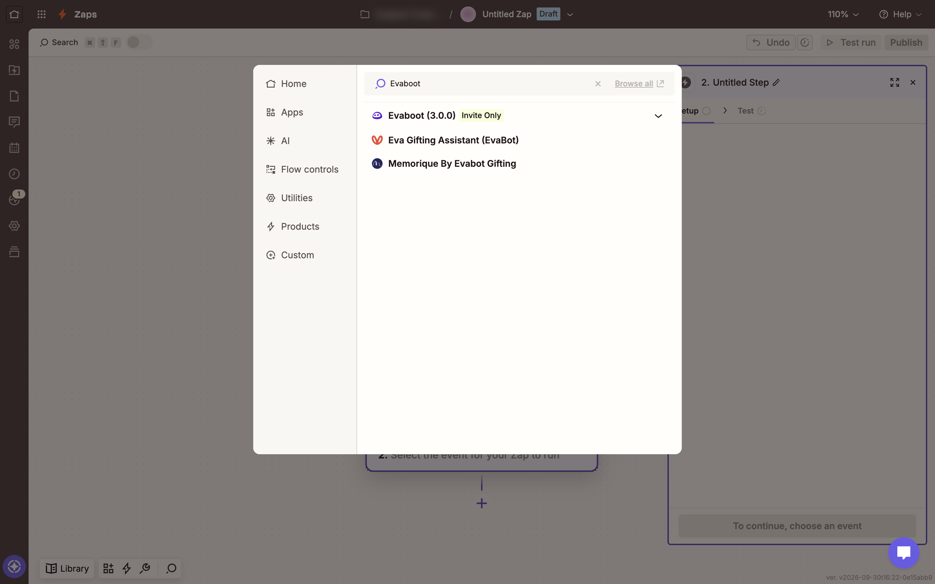Open the apps grid launcher icon
The image size is (935, 584).
tap(41, 14)
